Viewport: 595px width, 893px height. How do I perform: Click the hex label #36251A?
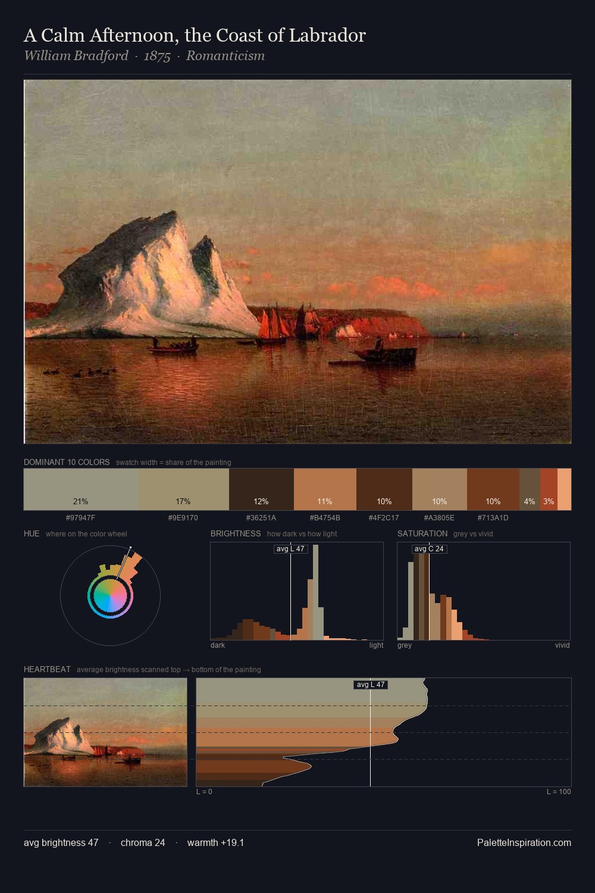pyautogui.click(x=261, y=518)
